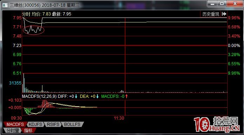Click the window app icon in title bar
The width and height of the screenshot is (244, 135).
pos(6,5)
